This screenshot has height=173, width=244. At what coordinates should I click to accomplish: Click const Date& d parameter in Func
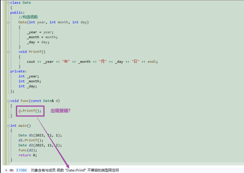click(x=44, y=101)
